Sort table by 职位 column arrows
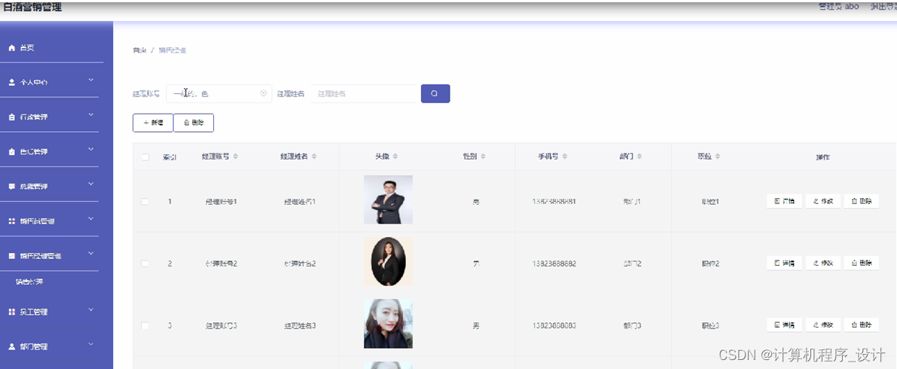The height and width of the screenshot is (369, 897). click(718, 156)
